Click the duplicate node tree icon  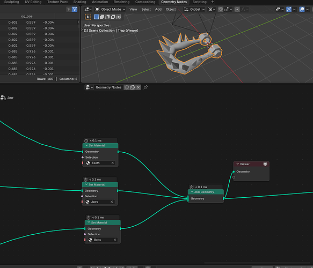pos(133,87)
